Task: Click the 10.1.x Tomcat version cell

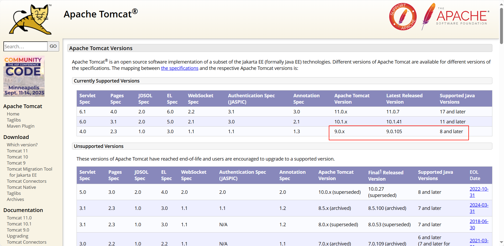Action: pyautogui.click(x=341, y=122)
